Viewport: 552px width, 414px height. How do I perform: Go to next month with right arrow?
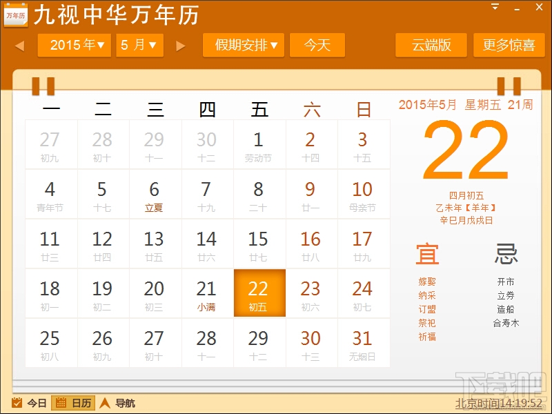pos(180,46)
